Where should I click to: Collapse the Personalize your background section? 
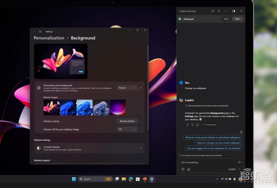141,88
